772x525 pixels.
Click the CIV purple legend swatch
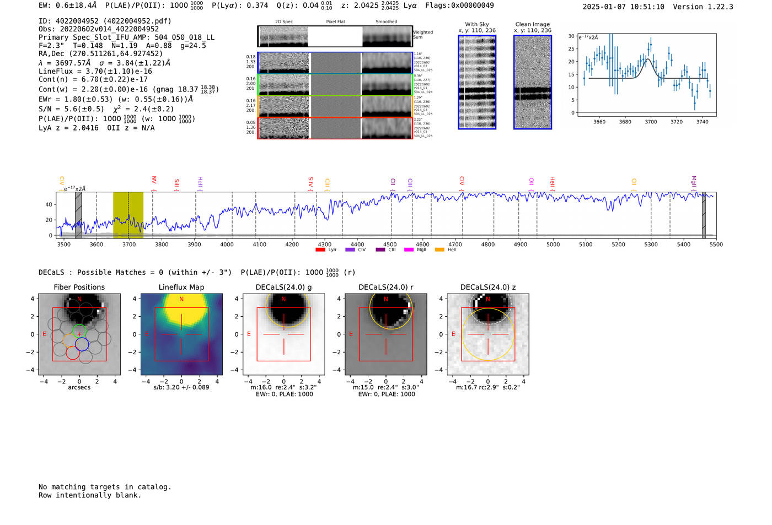pos(350,250)
